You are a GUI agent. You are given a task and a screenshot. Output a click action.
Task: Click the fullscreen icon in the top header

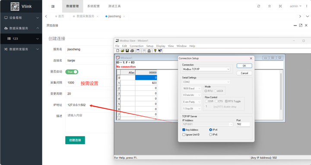point(280,6)
